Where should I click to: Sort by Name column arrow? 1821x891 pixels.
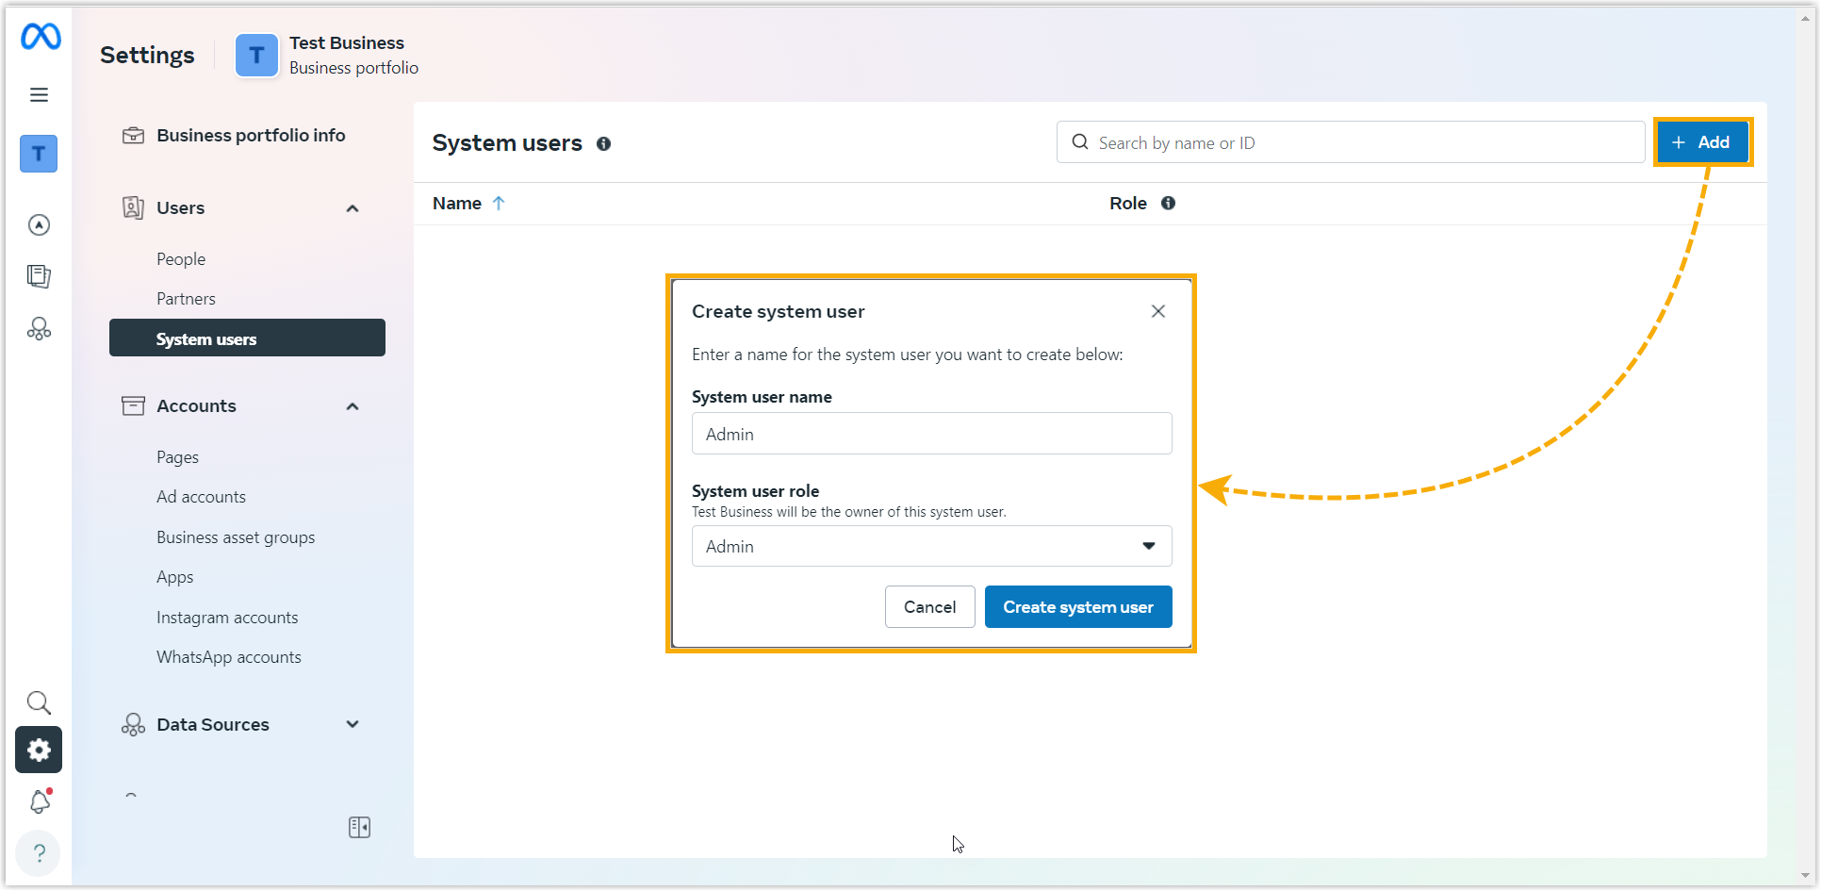point(499,204)
